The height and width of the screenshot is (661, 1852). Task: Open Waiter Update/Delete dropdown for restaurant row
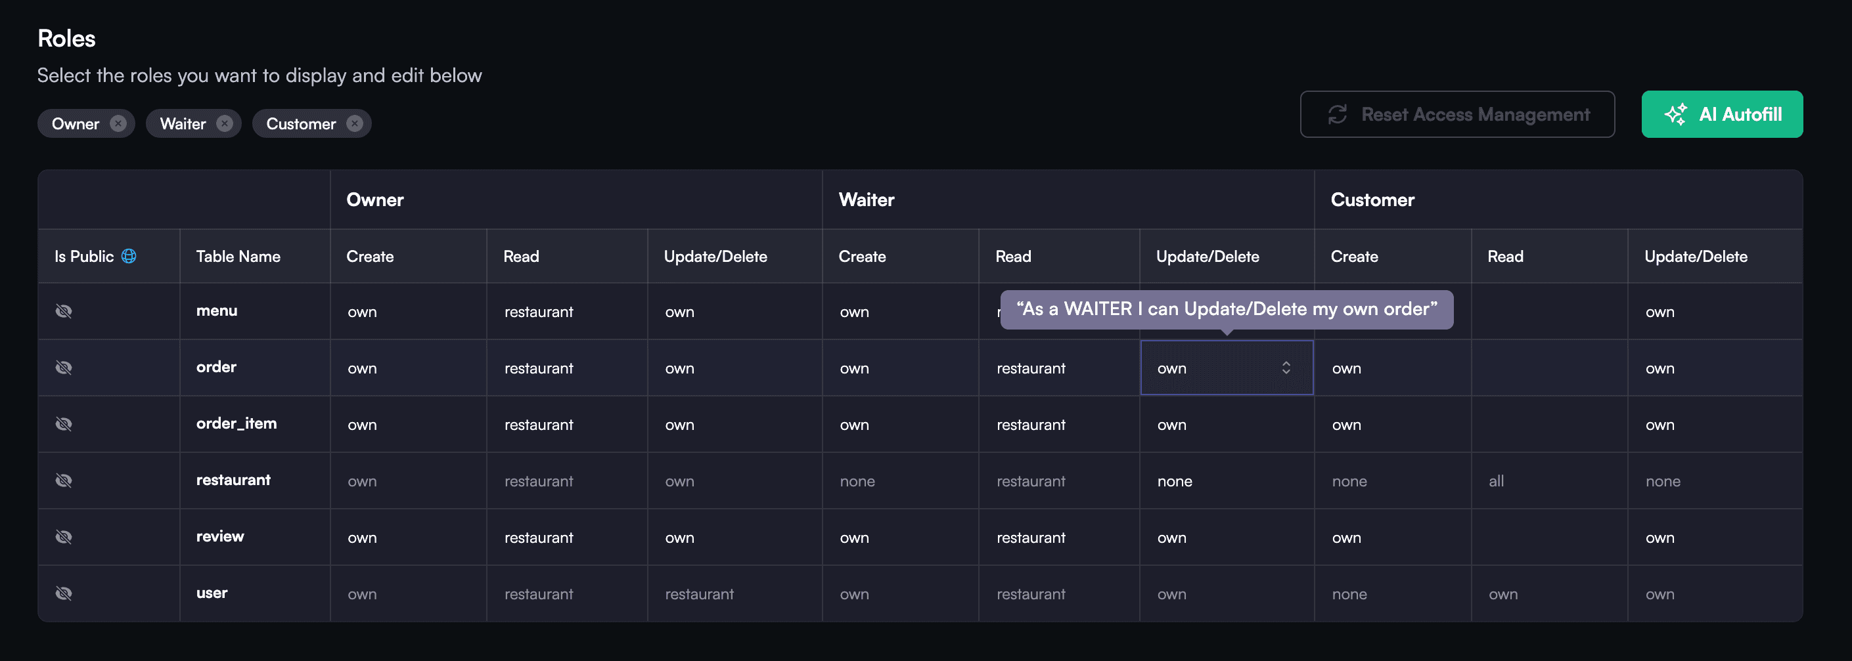(x=1227, y=481)
